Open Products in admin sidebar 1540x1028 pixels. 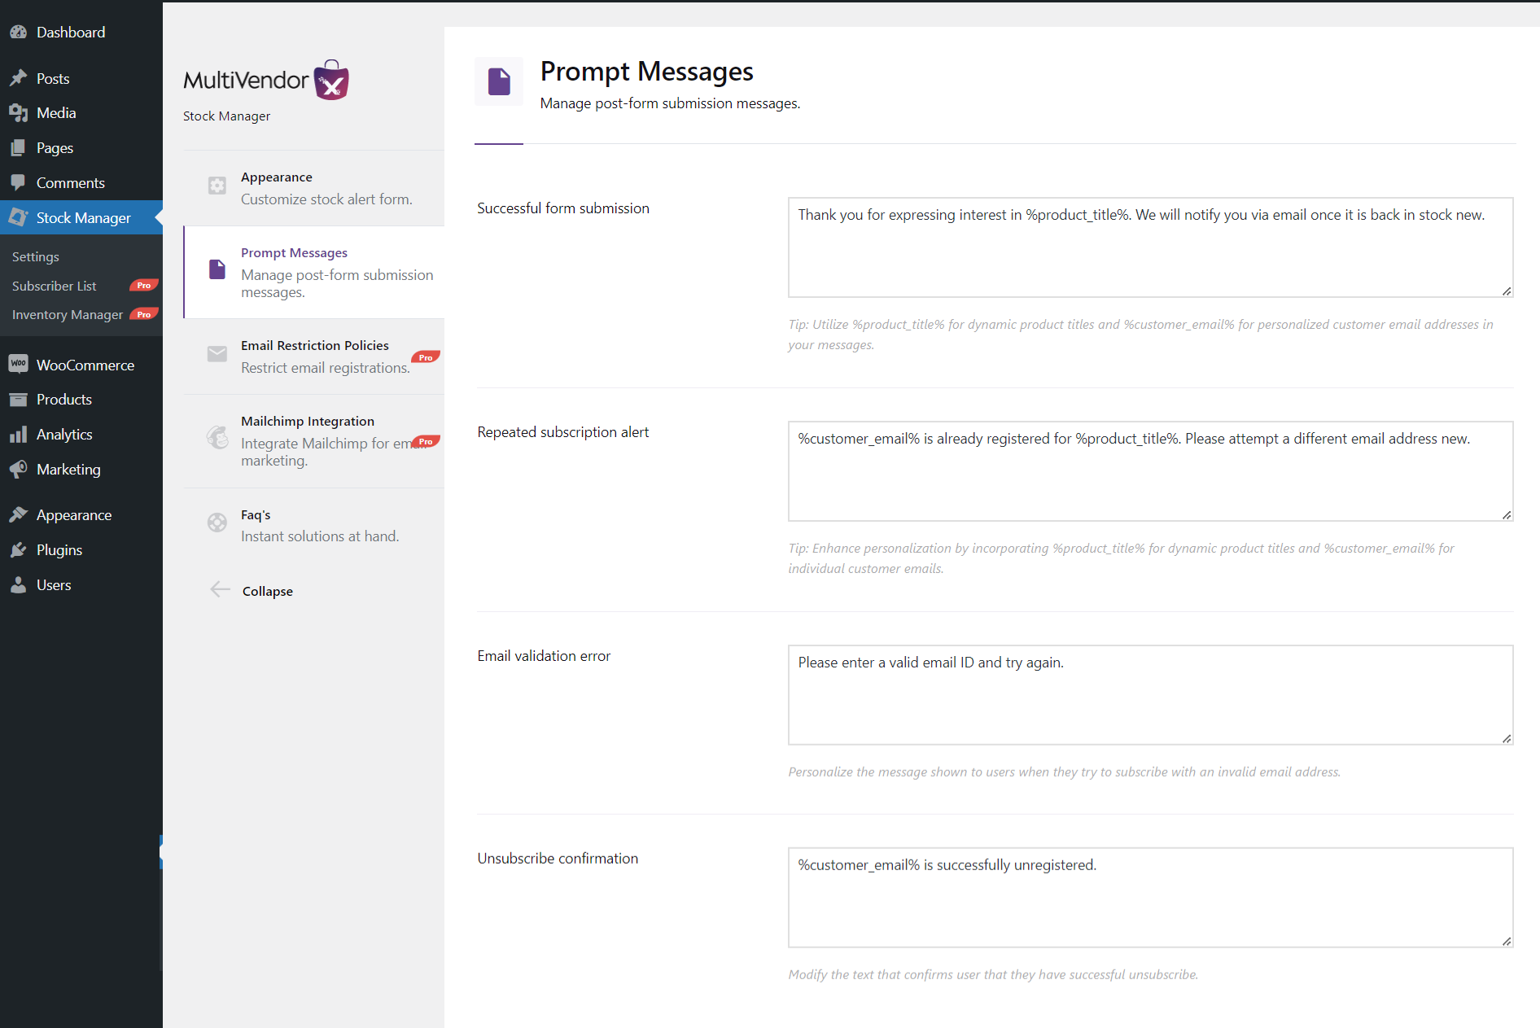[x=81, y=400]
